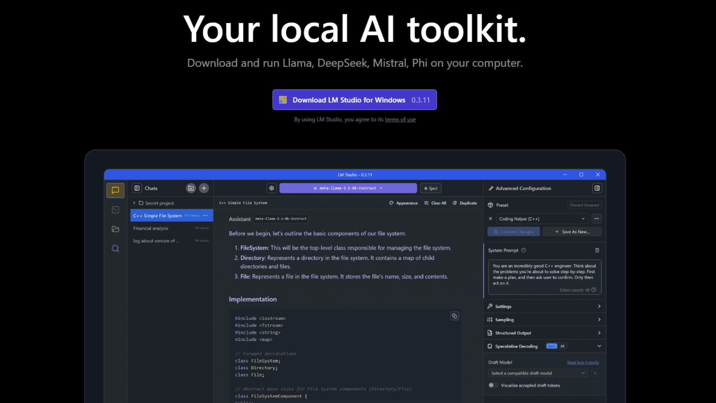Open the Coding Helper (C++) preset dropdown

point(542,219)
